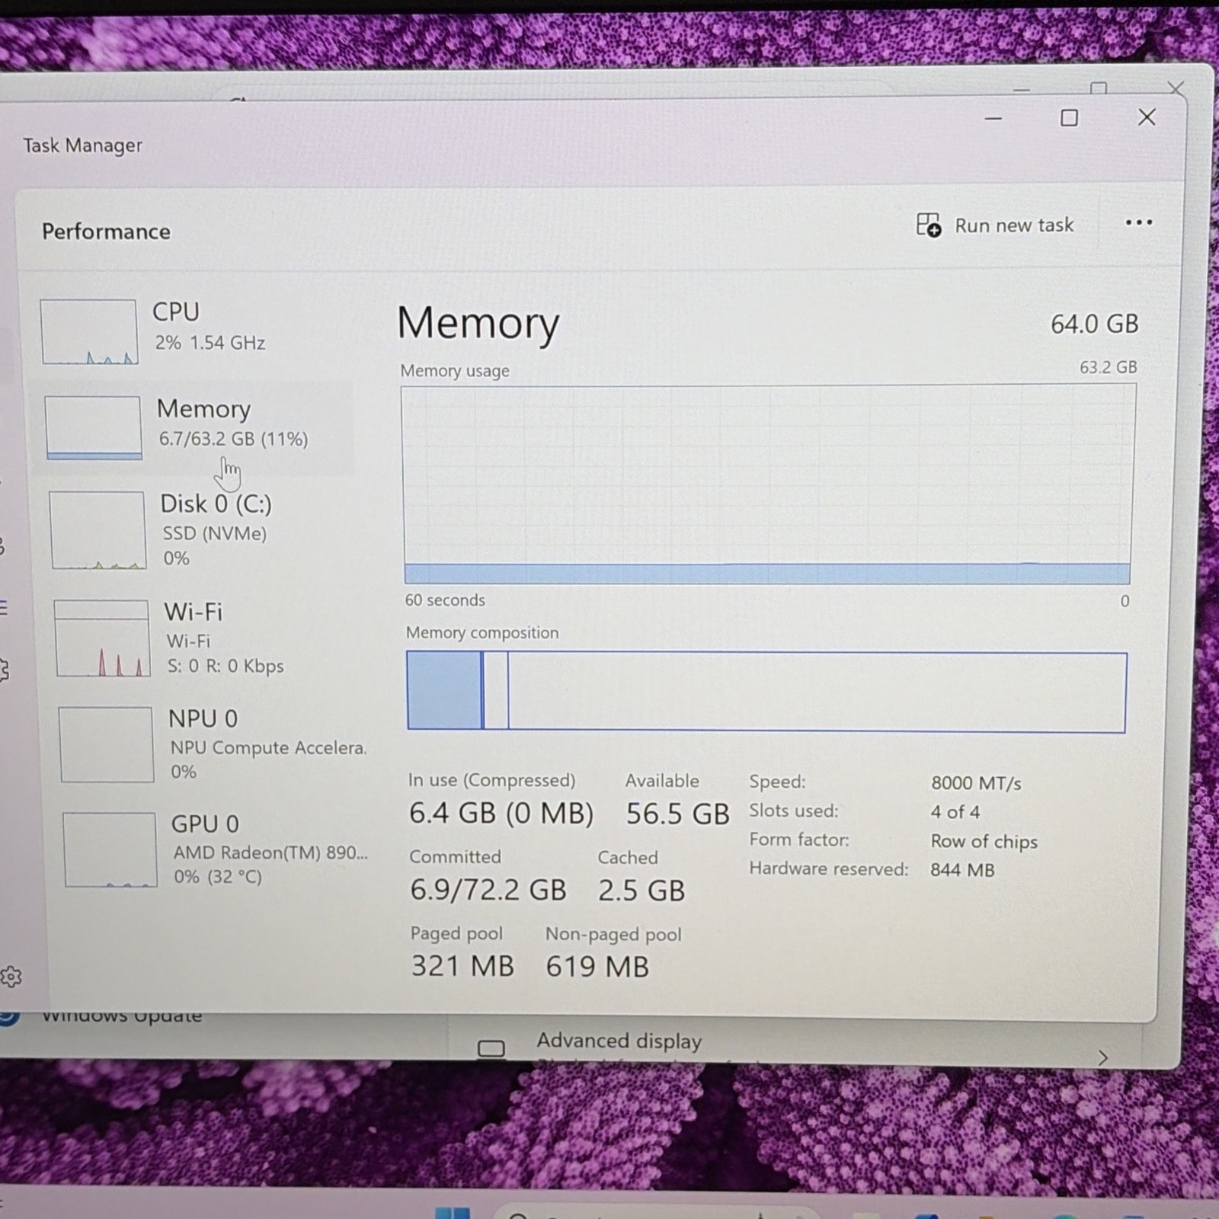Click the 6.4 GB (0 MB) in-use value
The image size is (1219, 1219).
501,813
